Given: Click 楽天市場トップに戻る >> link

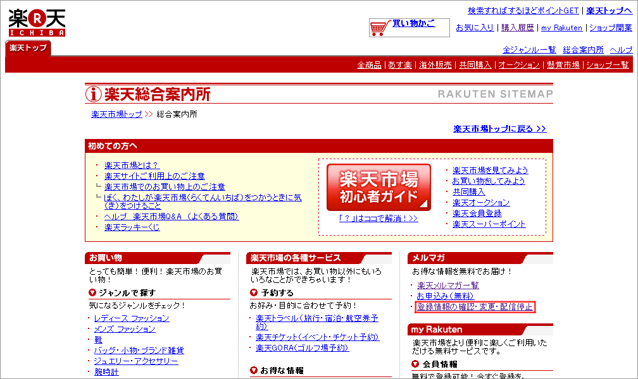Looking at the screenshot, I should tap(499, 129).
